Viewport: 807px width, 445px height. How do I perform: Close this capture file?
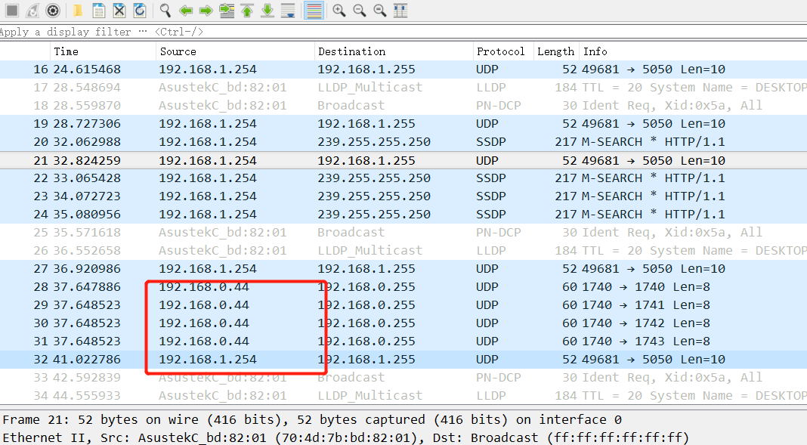[x=119, y=11]
